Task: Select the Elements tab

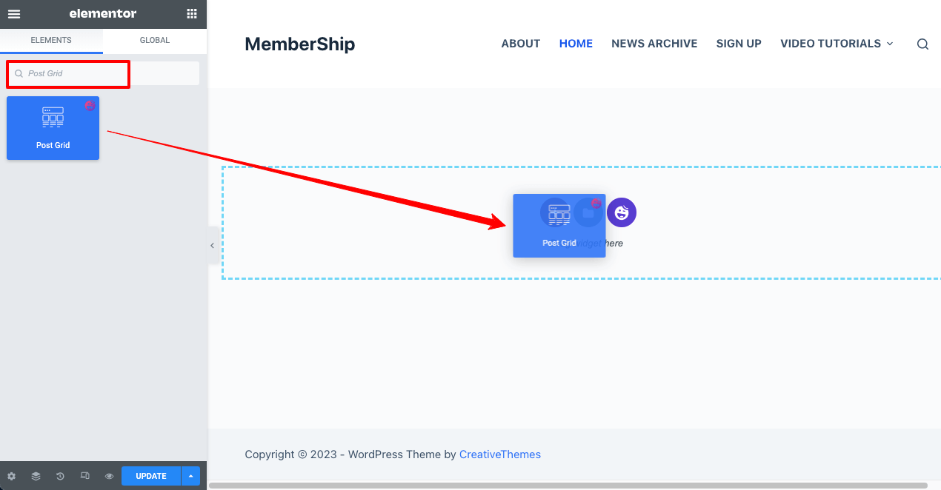Action: (x=51, y=41)
